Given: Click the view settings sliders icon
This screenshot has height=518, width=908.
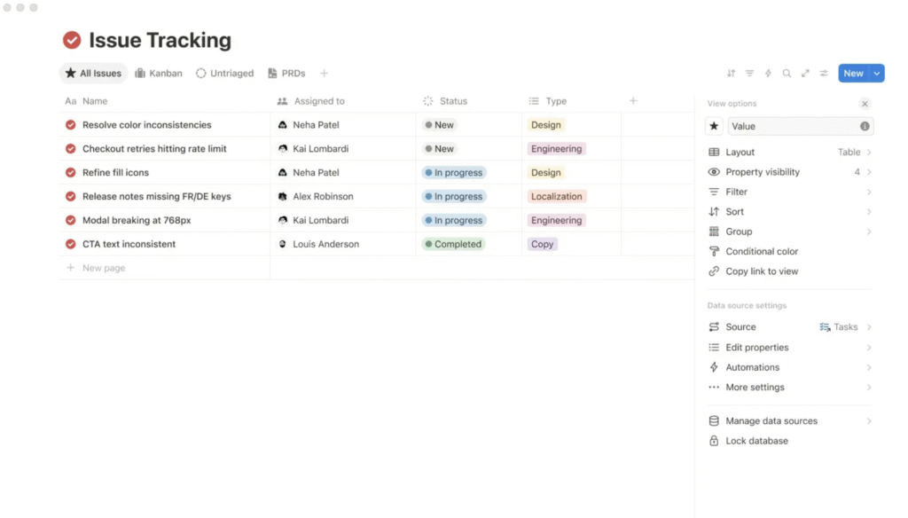Looking at the screenshot, I should point(824,74).
